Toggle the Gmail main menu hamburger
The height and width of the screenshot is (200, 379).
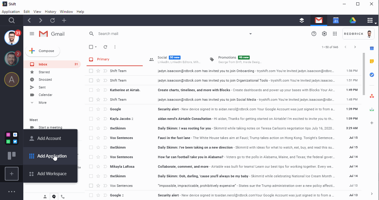click(x=32, y=34)
